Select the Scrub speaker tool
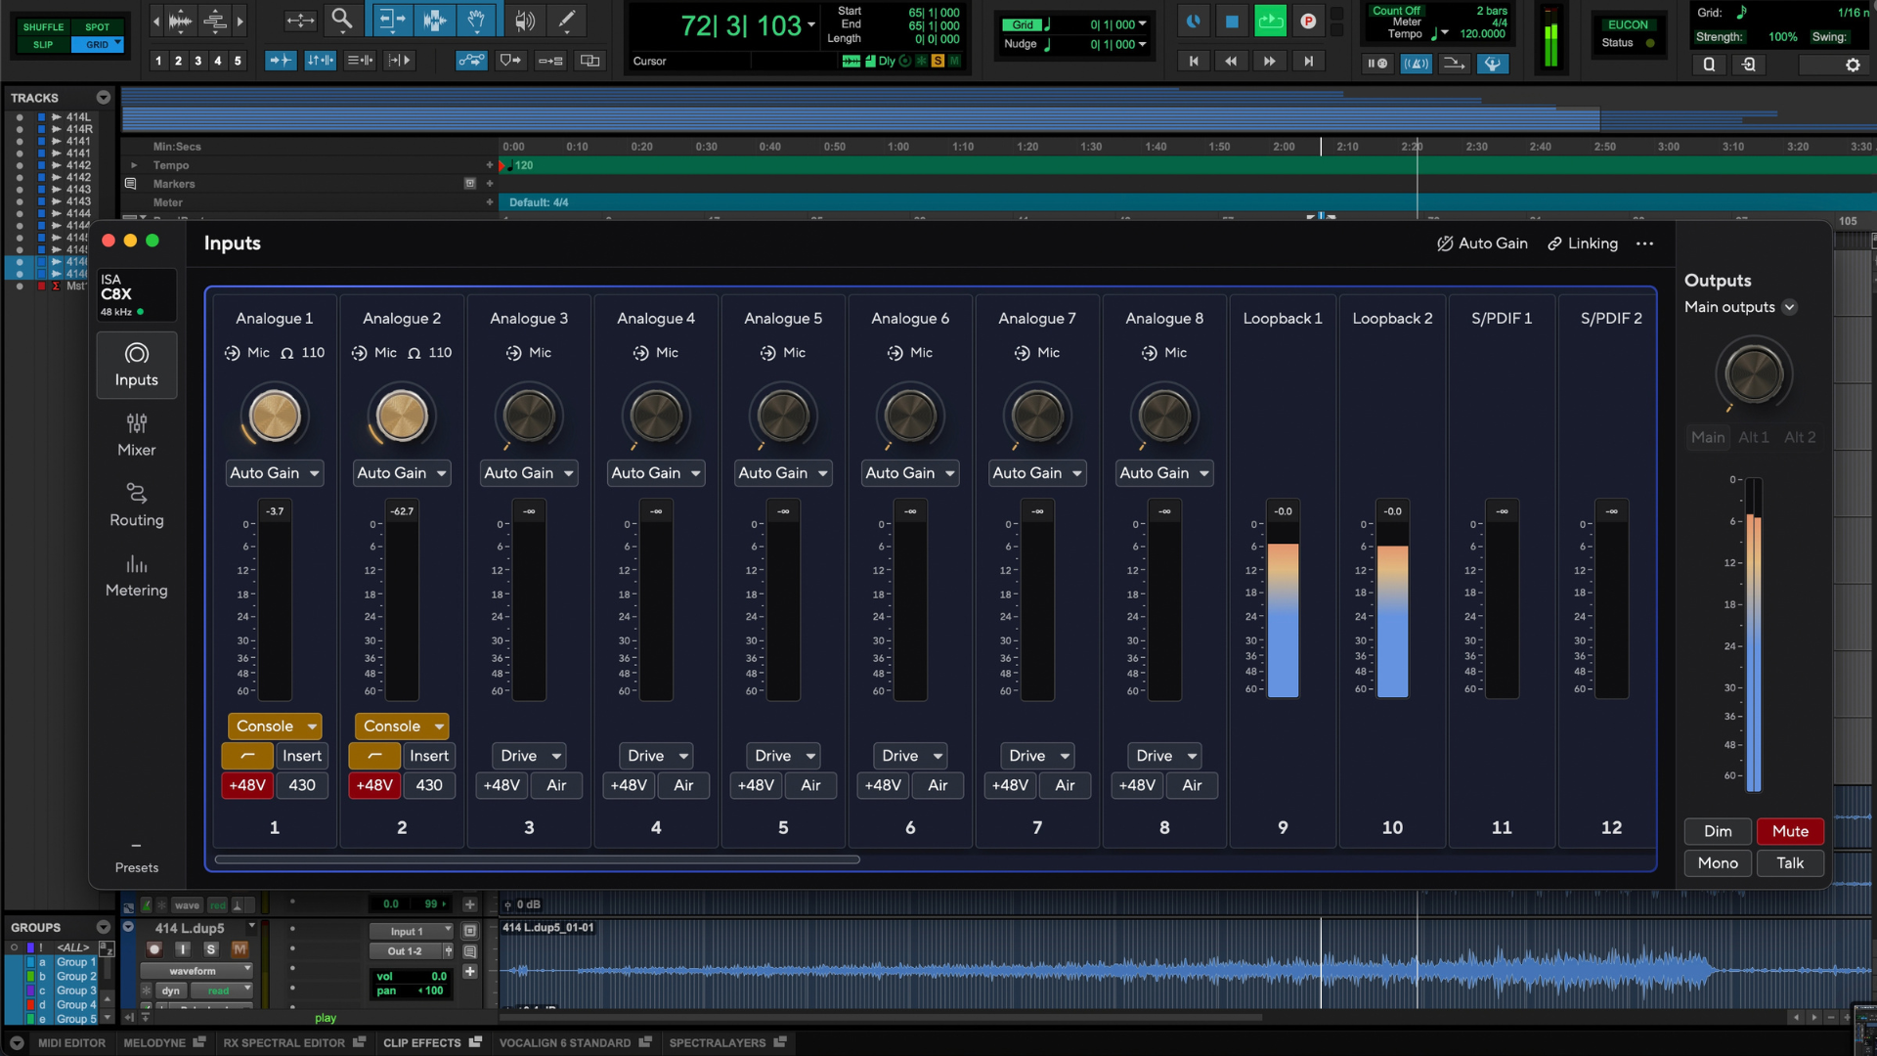The width and height of the screenshot is (1877, 1056). pyautogui.click(x=525, y=20)
